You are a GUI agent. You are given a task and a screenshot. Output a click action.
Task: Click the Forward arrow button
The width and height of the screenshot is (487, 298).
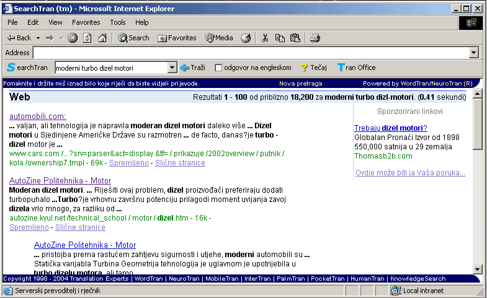point(50,38)
